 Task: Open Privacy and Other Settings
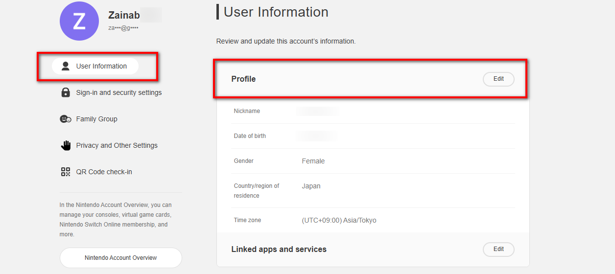pyautogui.click(x=117, y=145)
